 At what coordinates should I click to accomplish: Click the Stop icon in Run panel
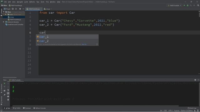point(4,86)
